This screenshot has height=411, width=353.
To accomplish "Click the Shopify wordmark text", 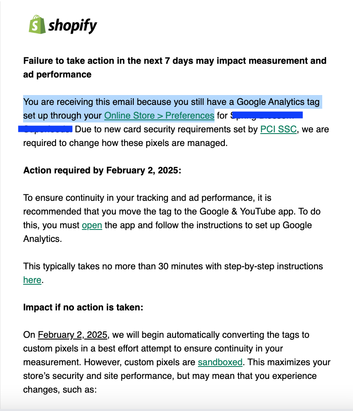I will pos(73,26).
